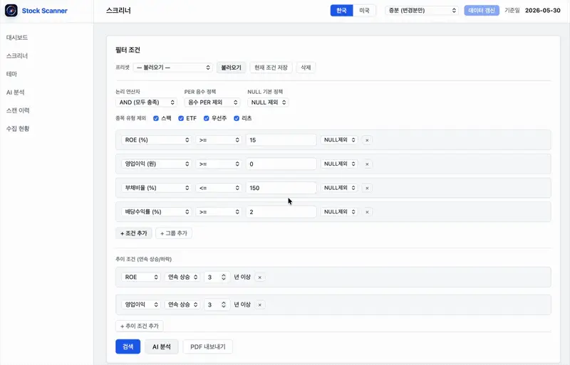Open the ROE trend metric dropdown

point(141,277)
